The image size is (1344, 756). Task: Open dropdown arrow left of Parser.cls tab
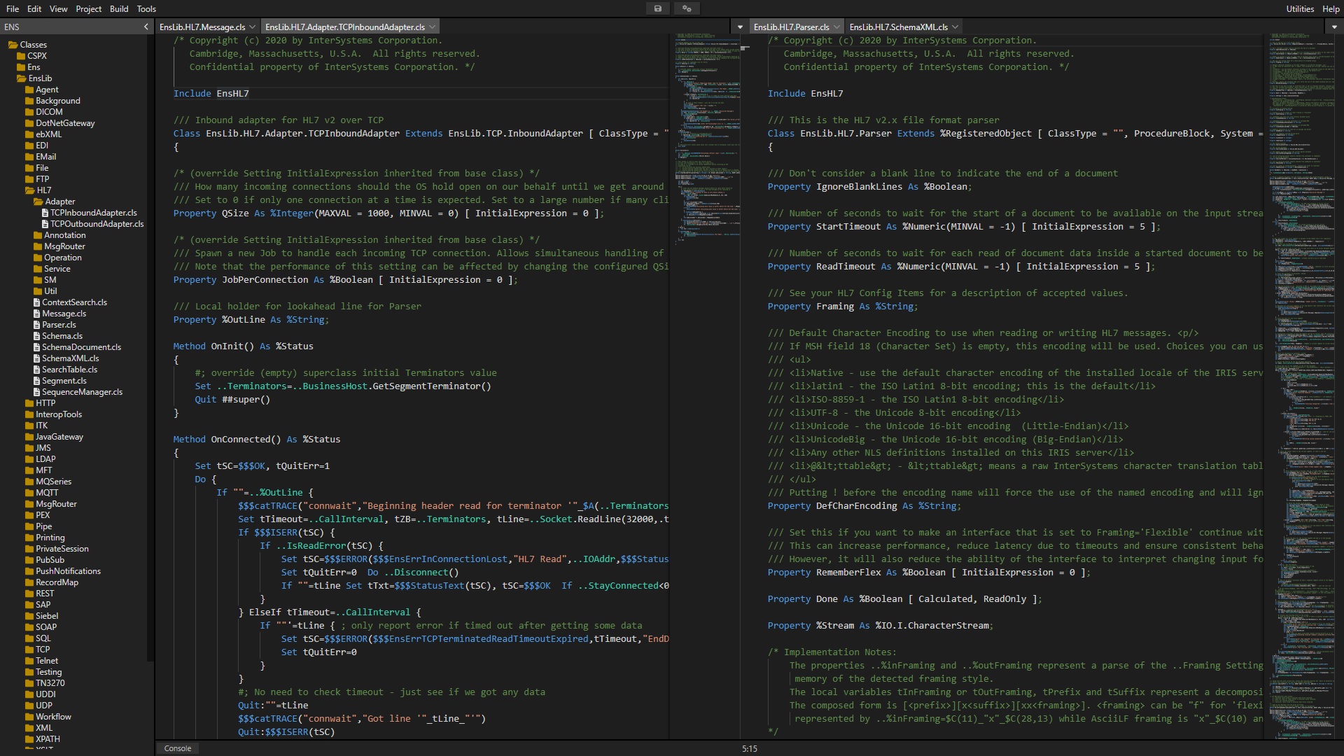(740, 27)
